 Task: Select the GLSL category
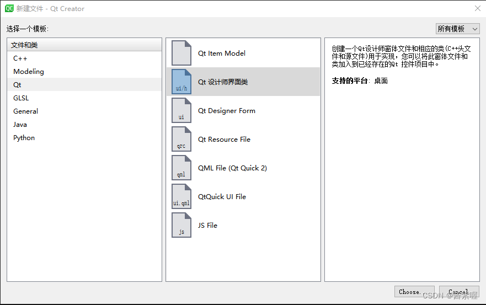[84, 98]
